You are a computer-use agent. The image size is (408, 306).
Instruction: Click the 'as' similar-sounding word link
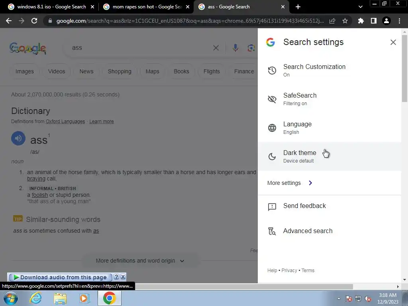[96, 231]
